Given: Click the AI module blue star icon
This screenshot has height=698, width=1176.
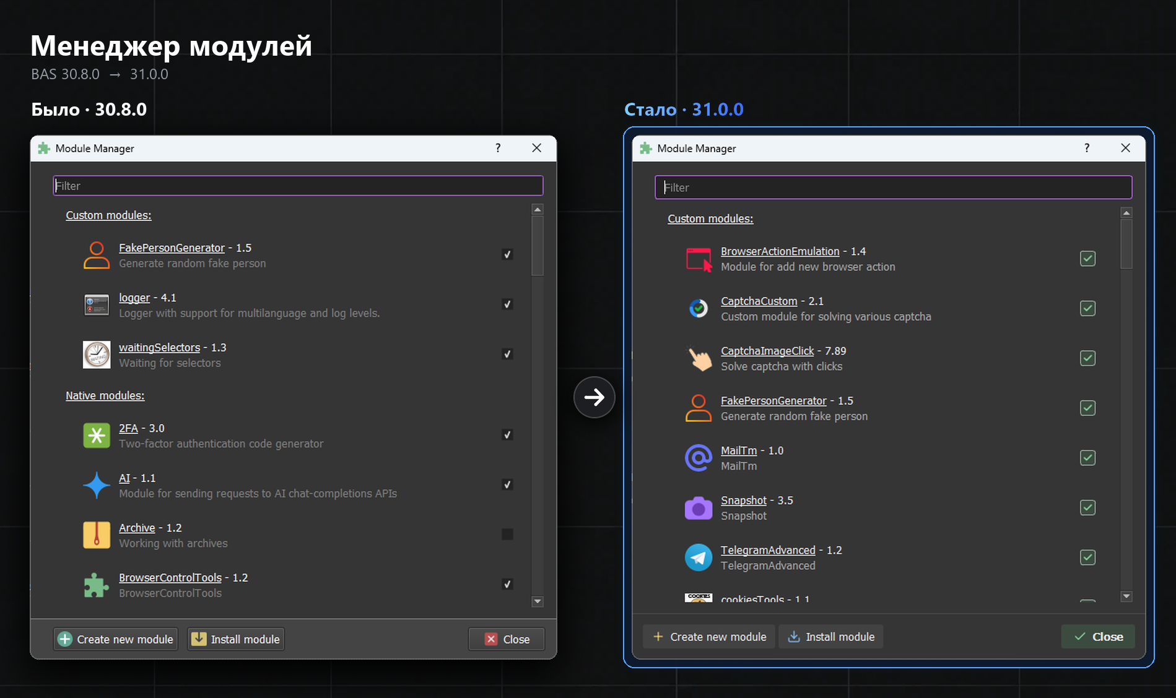Looking at the screenshot, I should [97, 485].
